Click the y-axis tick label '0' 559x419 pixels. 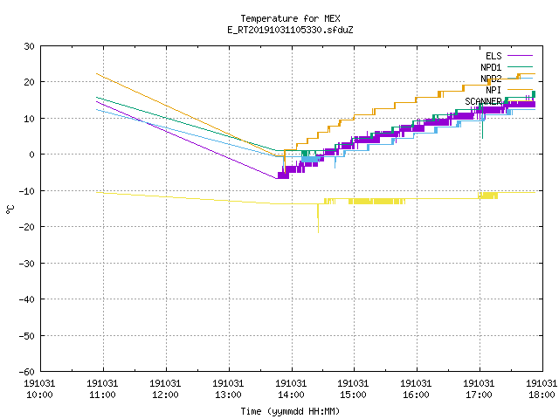pyautogui.click(x=32, y=155)
